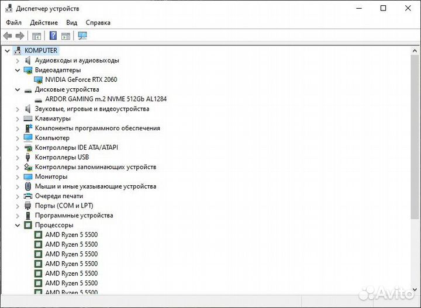Click the Forward arrow toolbar icon
The image size is (421, 308).
coord(20,36)
